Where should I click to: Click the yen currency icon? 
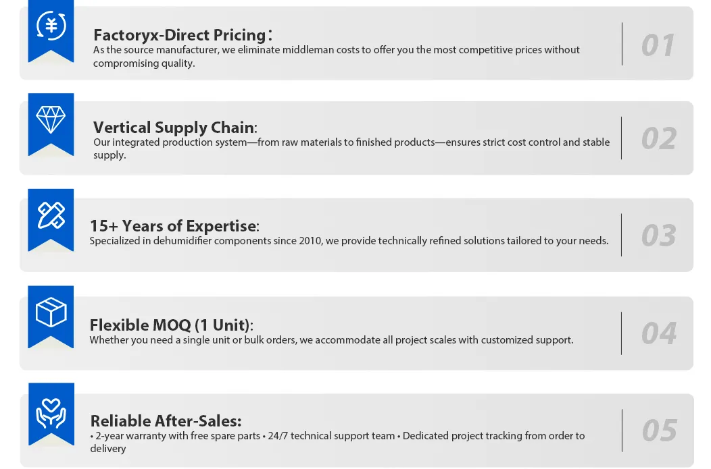click(51, 26)
